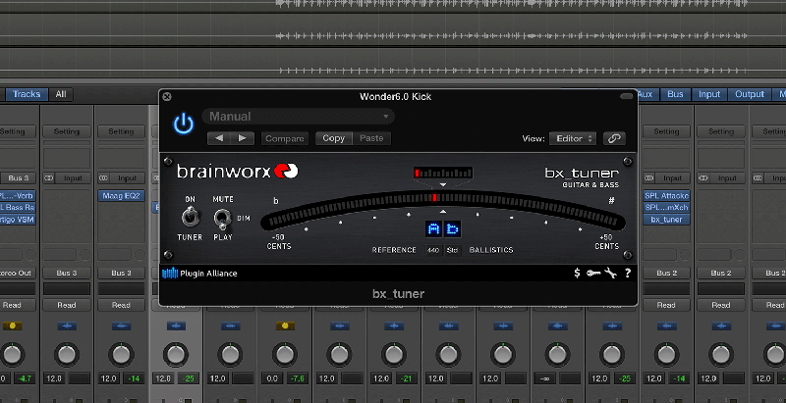Open Input selector on the SPL Attacker strip
Image resolution: width=786 pixels, height=403 pixels.
(x=672, y=178)
